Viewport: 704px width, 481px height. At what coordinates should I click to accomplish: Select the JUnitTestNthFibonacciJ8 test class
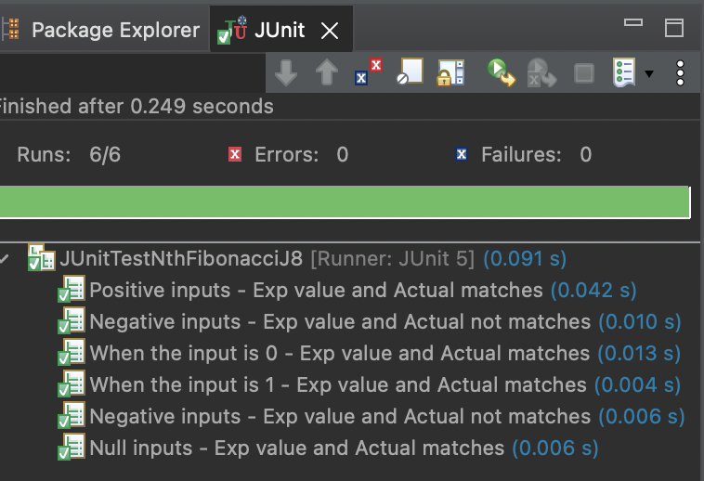(181, 258)
